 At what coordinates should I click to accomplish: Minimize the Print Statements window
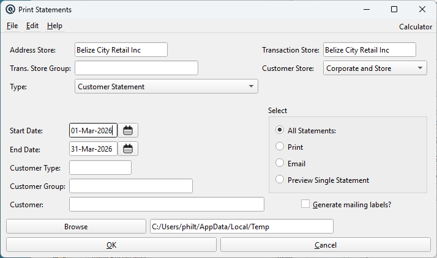point(367,9)
